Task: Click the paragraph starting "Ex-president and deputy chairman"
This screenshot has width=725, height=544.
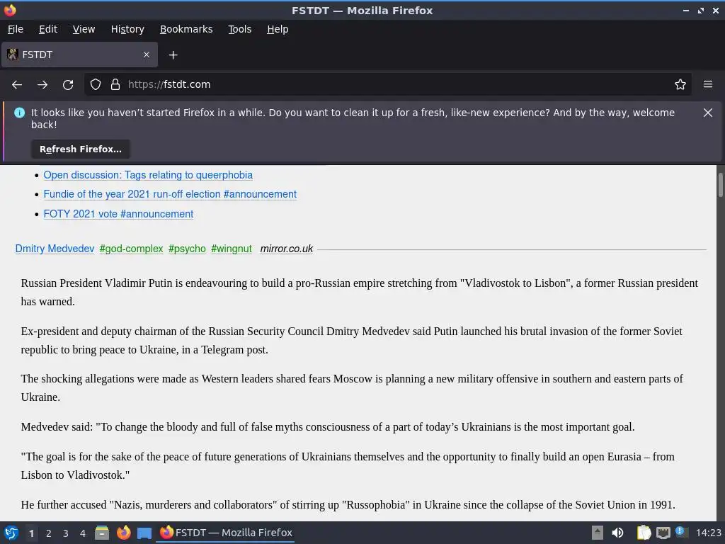Action: click(x=351, y=341)
